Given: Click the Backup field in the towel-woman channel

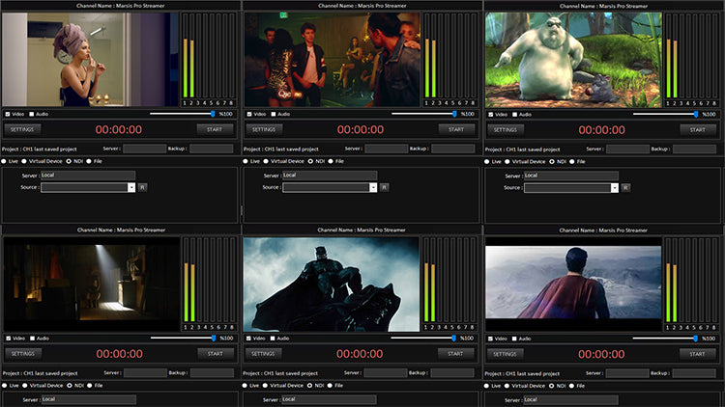Looking at the screenshot, I should 211,149.
